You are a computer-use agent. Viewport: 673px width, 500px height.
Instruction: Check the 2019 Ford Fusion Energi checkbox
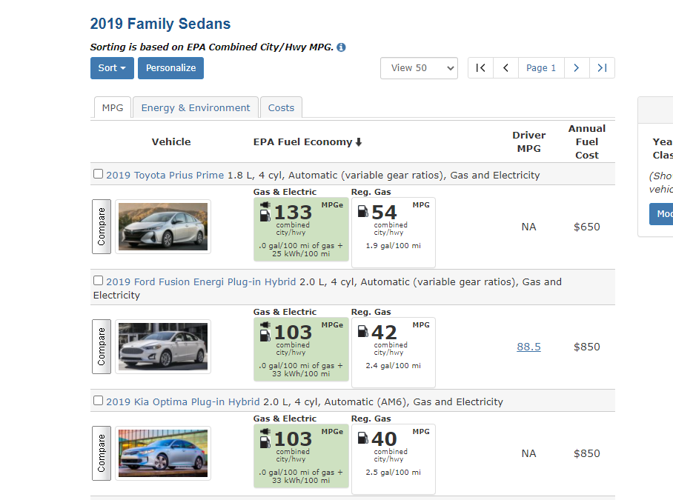point(99,281)
